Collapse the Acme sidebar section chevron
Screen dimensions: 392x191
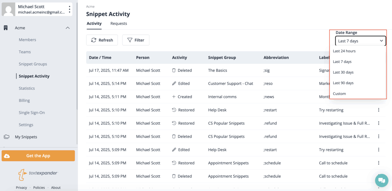[68, 28]
